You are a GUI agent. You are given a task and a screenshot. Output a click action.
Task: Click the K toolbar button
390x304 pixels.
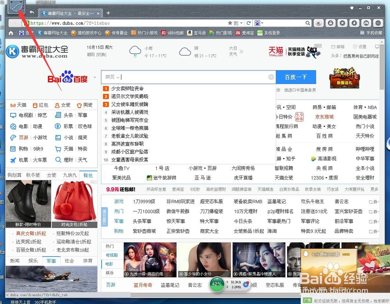(319, 23)
